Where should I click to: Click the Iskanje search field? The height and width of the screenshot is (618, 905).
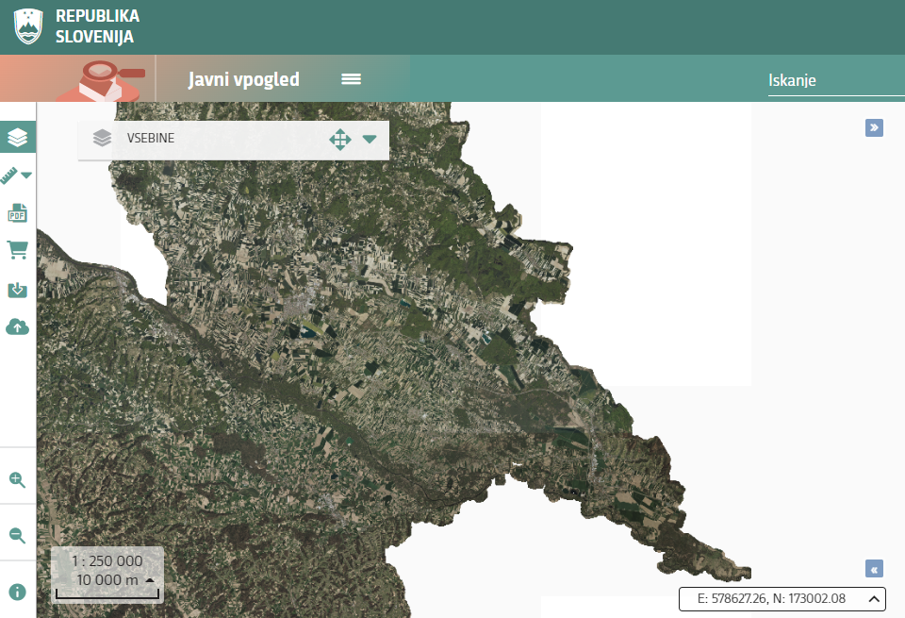click(834, 80)
